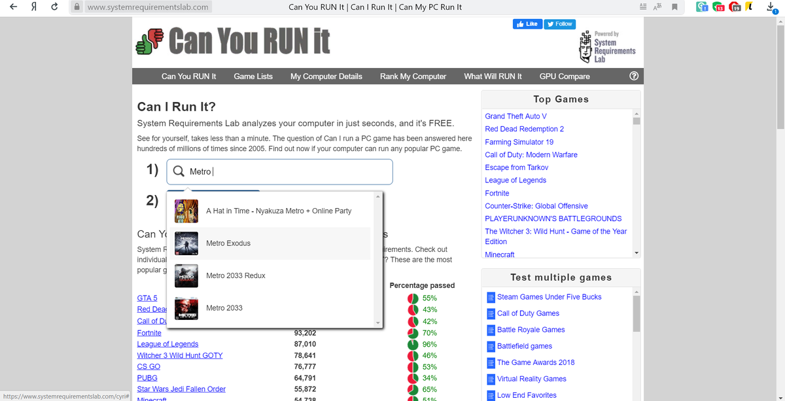
Task: Click the Twitter Follow button
Action: [559, 24]
